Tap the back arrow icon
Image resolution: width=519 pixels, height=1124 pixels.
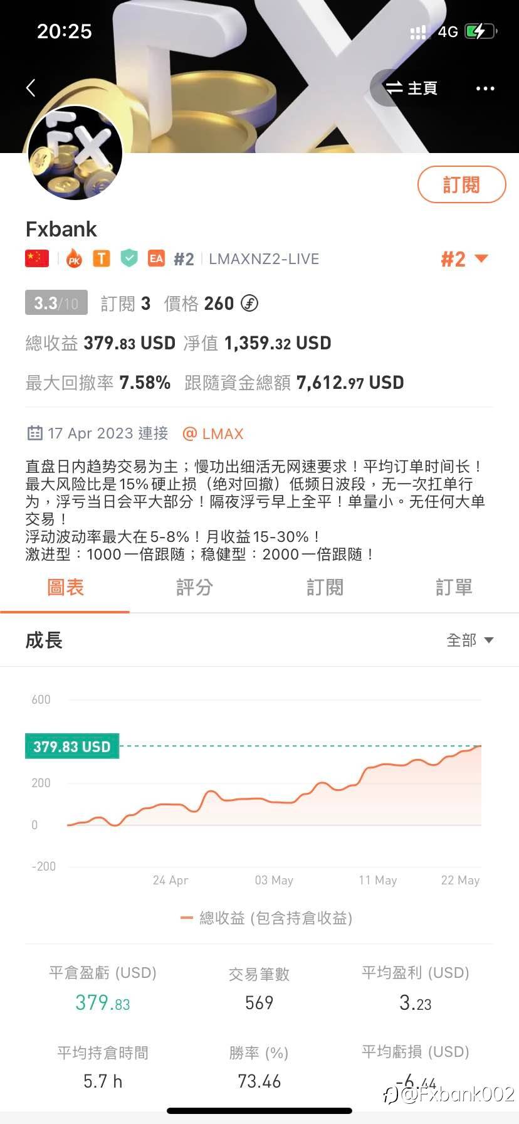[31, 88]
